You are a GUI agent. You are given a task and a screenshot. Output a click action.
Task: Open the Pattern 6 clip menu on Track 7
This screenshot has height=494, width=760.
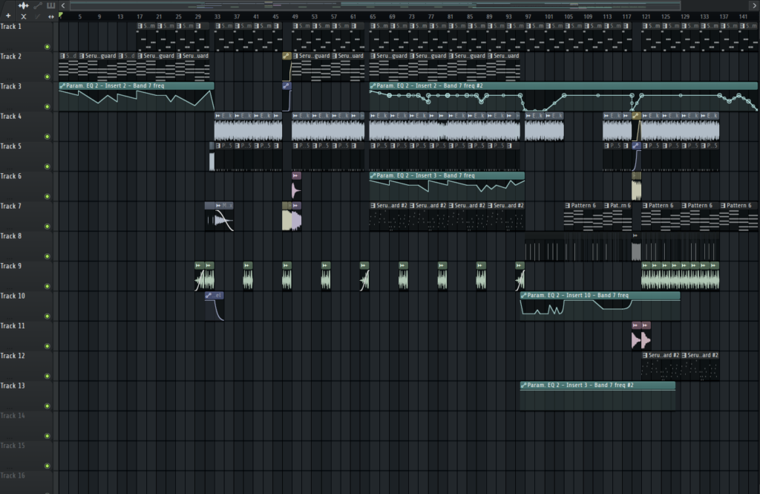[568, 206]
